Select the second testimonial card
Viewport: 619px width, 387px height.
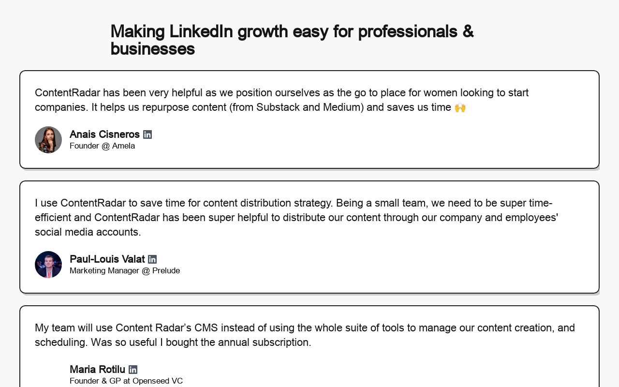(x=309, y=237)
